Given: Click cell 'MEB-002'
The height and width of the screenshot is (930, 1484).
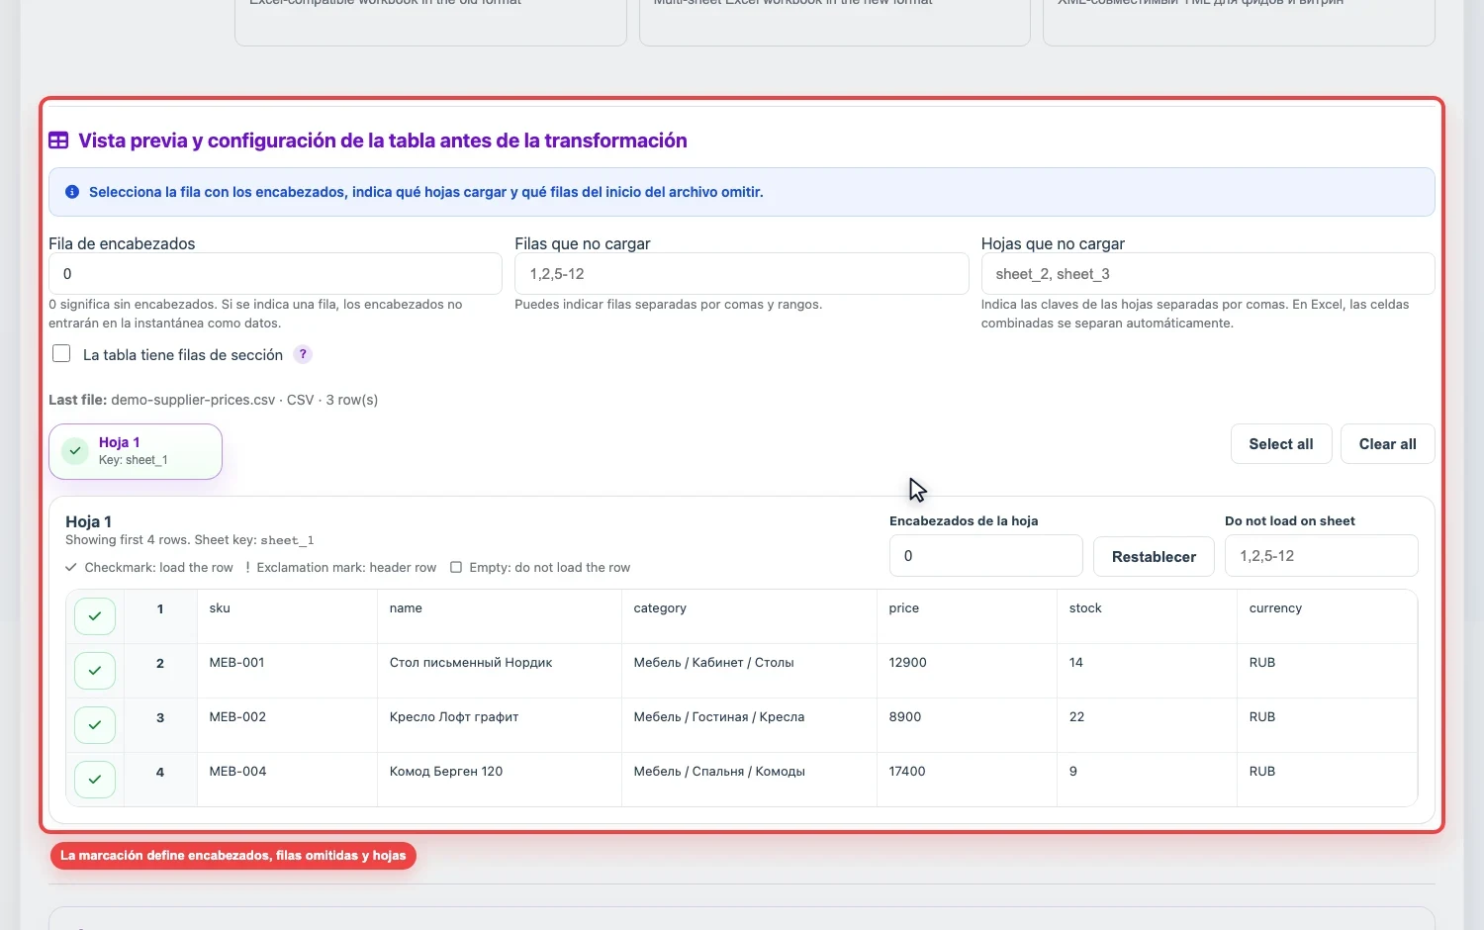Looking at the screenshot, I should pyautogui.click(x=287, y=725).
